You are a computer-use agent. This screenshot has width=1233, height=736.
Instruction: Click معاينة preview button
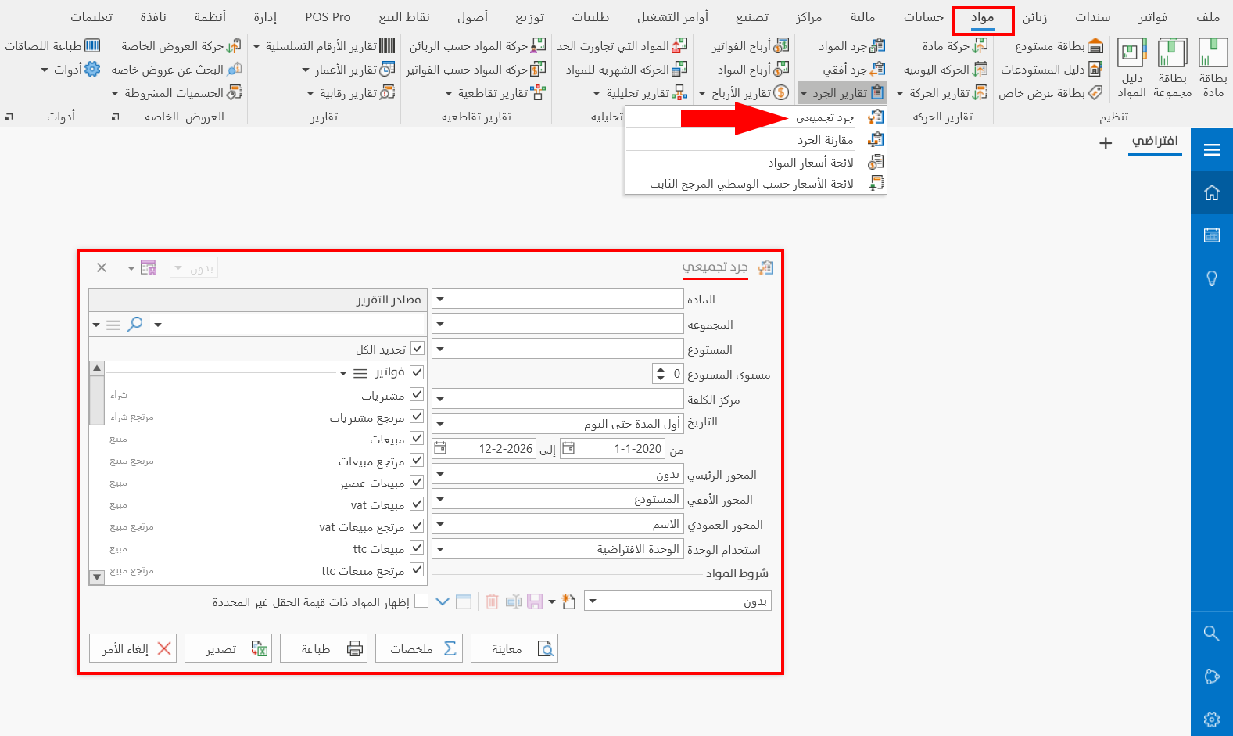pos(514,648)
